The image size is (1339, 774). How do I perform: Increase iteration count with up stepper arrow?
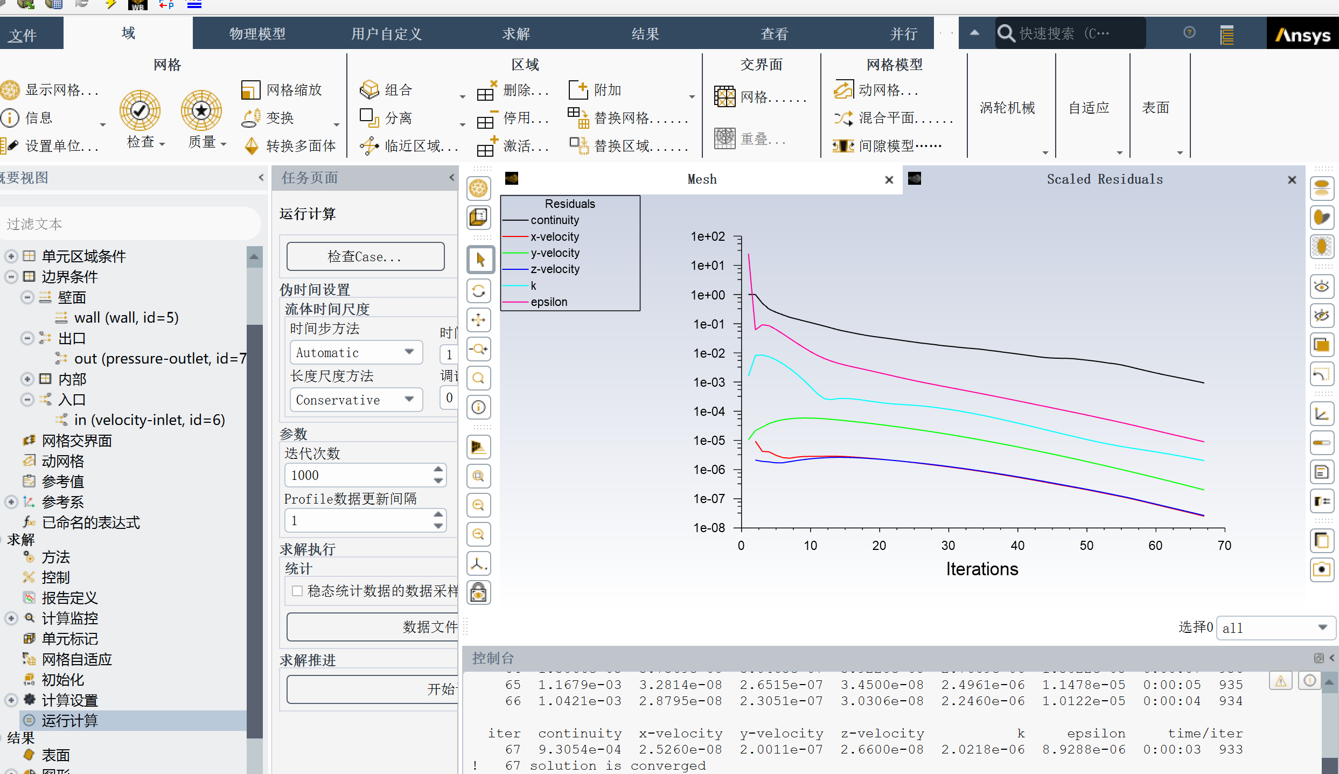point(438,470)
